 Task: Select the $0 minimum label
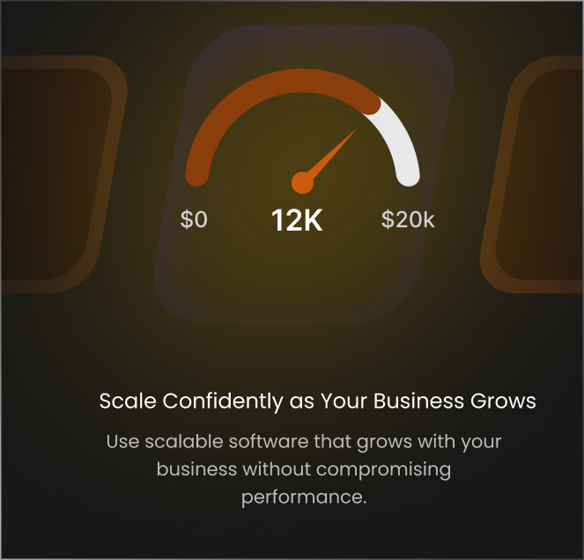pyautogui.click(x=194, y=219)
